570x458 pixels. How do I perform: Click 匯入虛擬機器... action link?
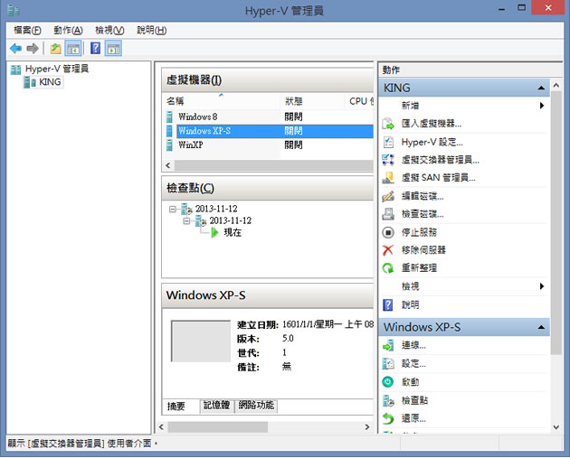coord(432,124)
